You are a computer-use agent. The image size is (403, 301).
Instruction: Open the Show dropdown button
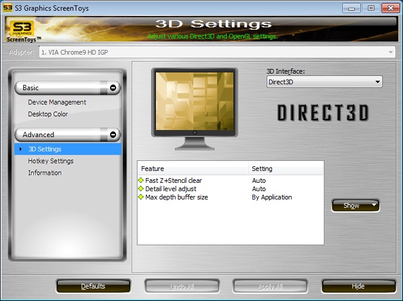coord(355,205)
